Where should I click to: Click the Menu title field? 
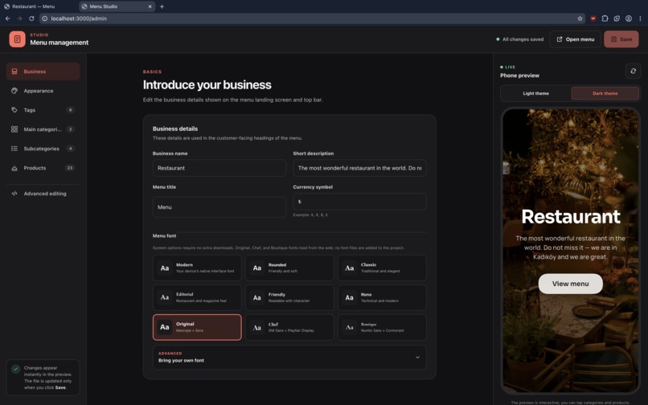point(219,207)
